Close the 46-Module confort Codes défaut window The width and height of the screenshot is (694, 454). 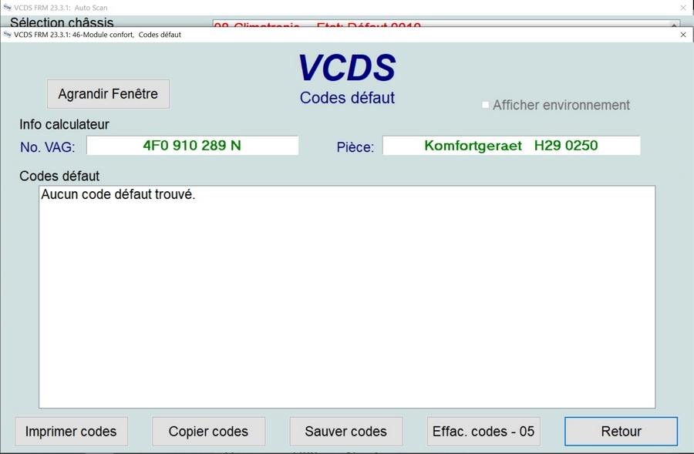tap(683, 35)
